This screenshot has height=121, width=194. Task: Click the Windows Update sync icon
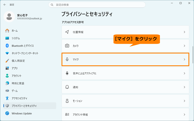click(7, 113)
